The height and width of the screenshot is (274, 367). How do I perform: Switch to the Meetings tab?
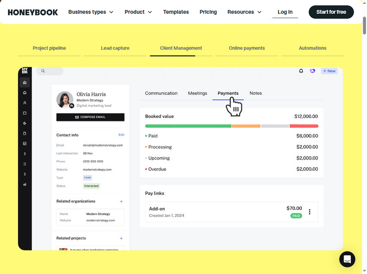coord(197,93)
